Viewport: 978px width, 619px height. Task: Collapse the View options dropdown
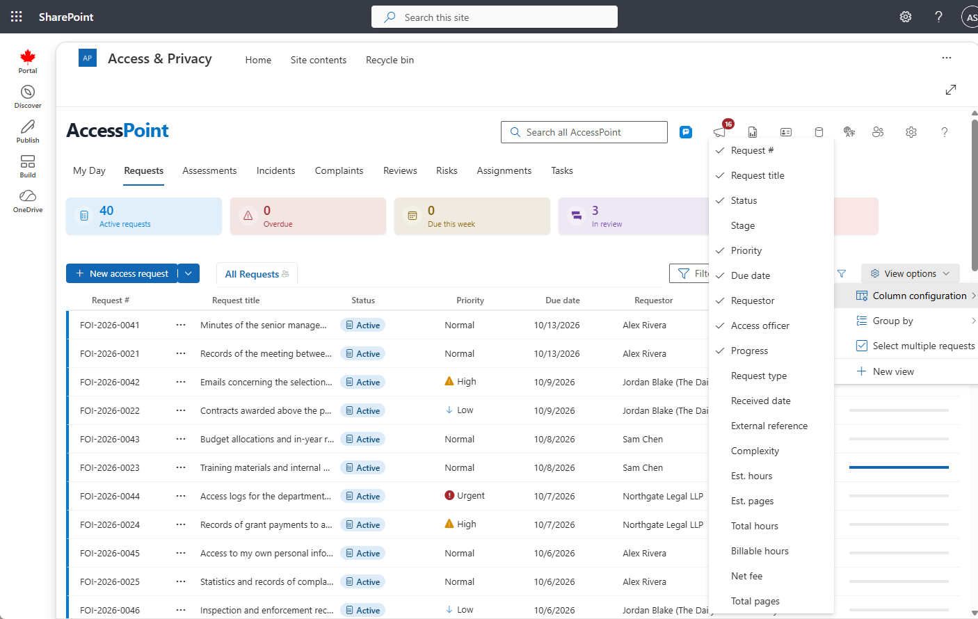[x=911, y=273]
